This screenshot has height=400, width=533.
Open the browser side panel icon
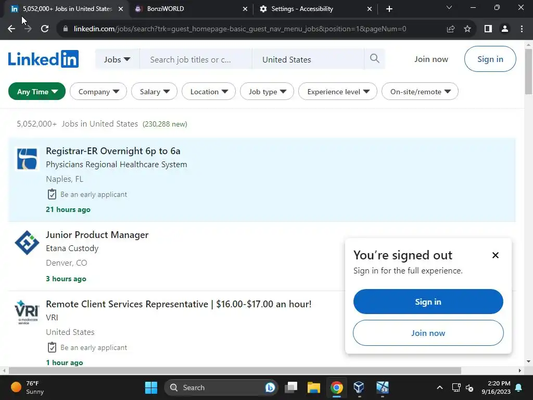coord(488,29)
